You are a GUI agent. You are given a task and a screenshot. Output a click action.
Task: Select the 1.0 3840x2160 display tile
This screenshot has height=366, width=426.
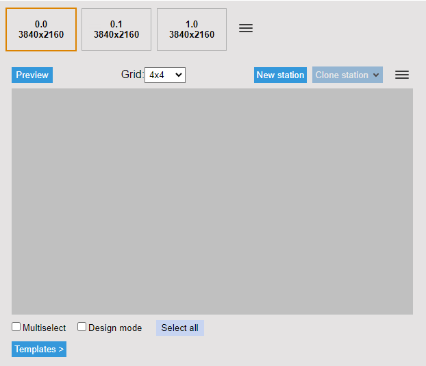point(192,29)
